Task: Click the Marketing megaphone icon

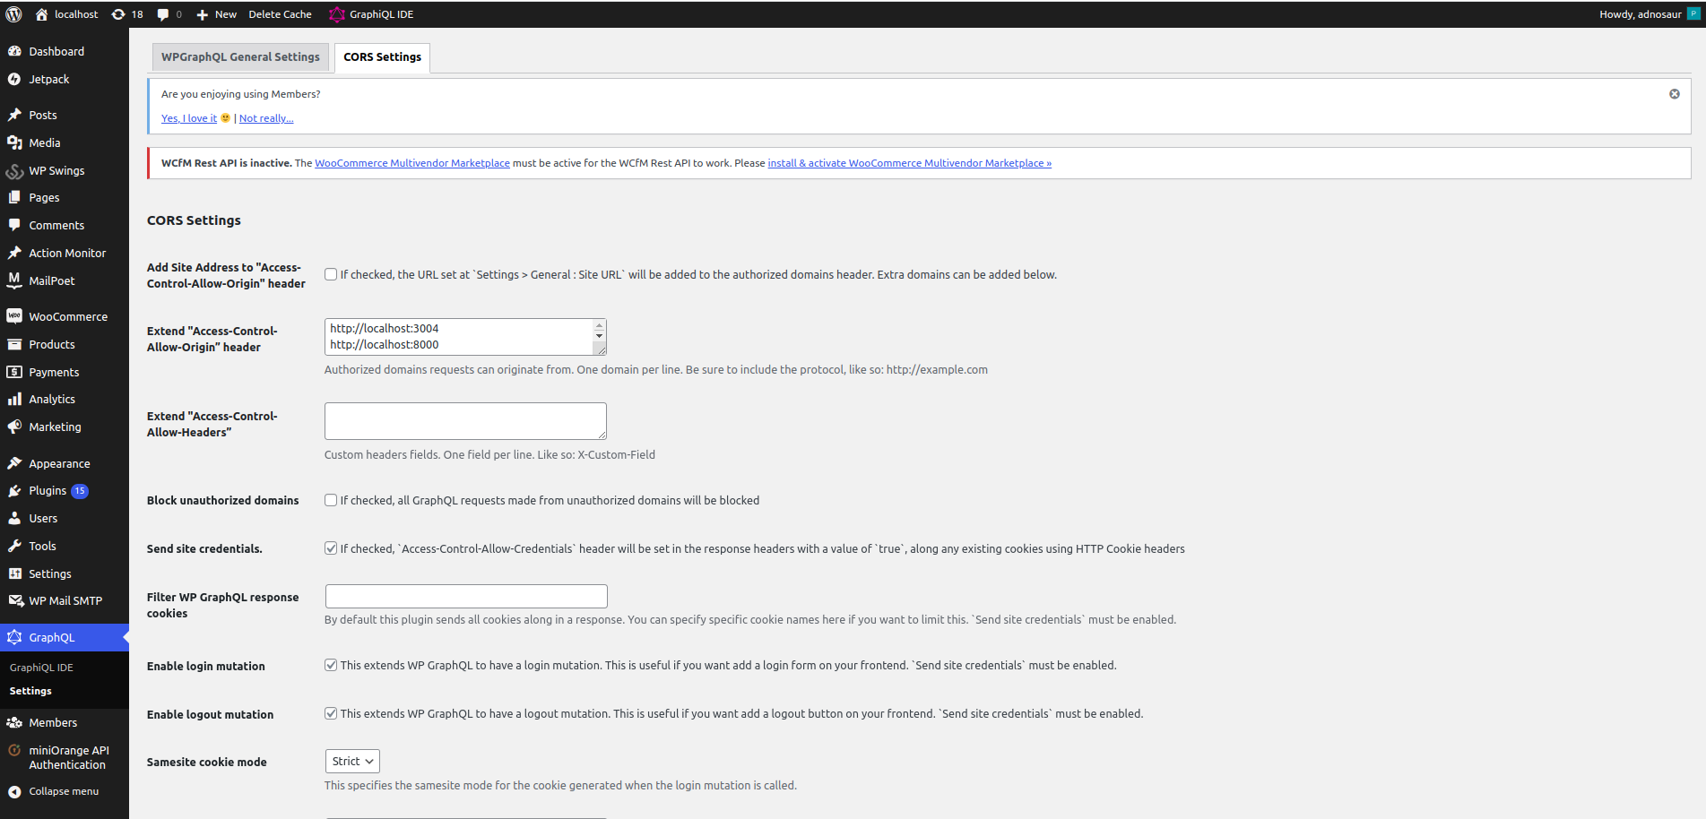Action: (14, 427)
